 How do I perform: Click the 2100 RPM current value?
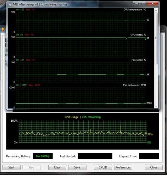tap(149, 103)
